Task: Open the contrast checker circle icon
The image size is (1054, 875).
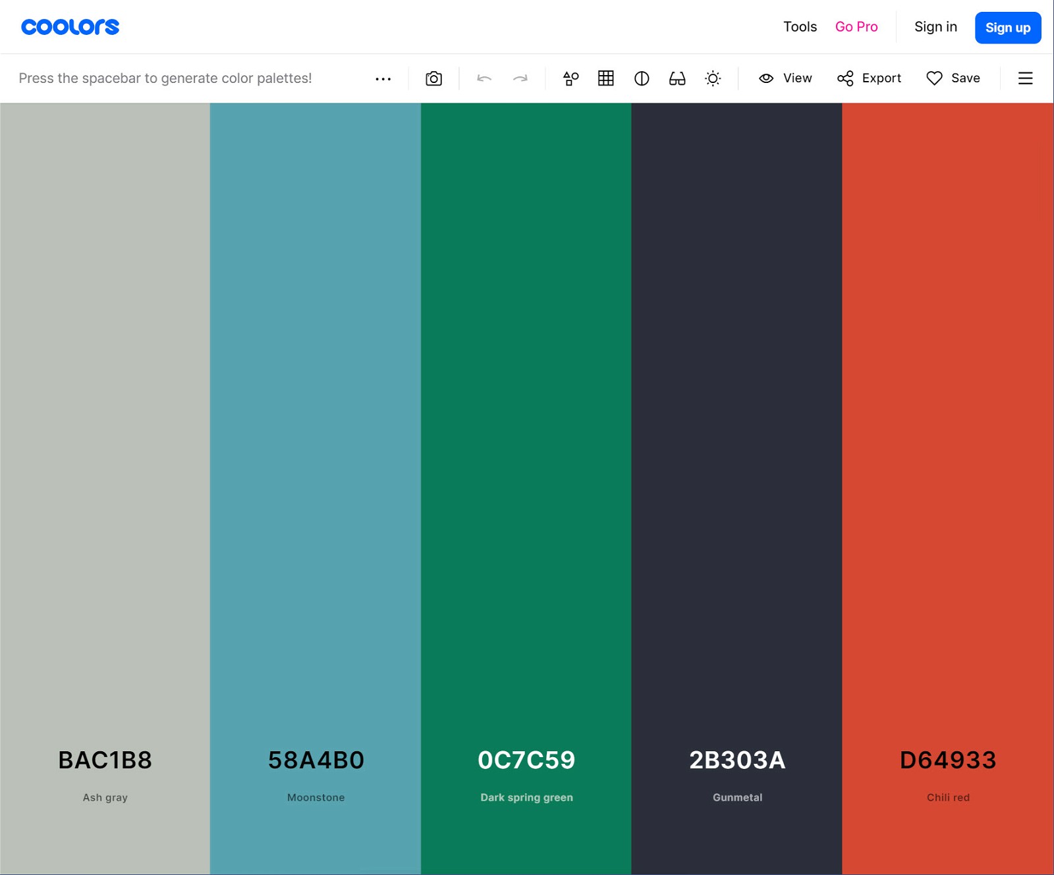Action: pyautogui.click(x=642, y=78)
